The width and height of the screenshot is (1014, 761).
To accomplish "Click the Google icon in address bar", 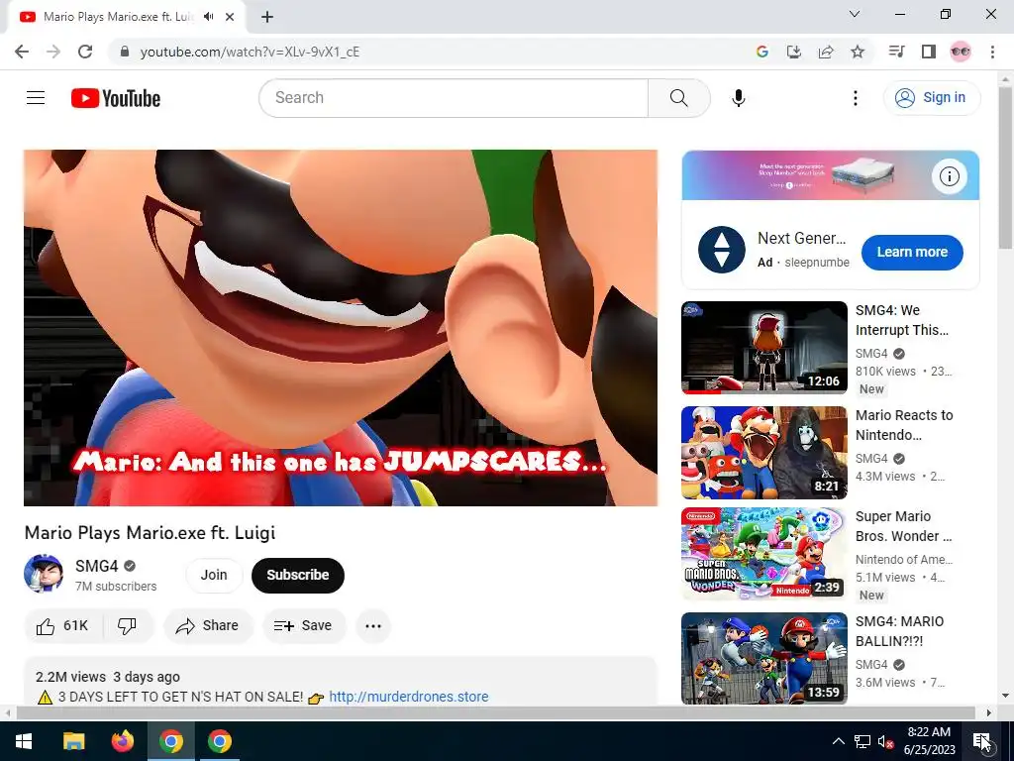I will coord(761,52).
